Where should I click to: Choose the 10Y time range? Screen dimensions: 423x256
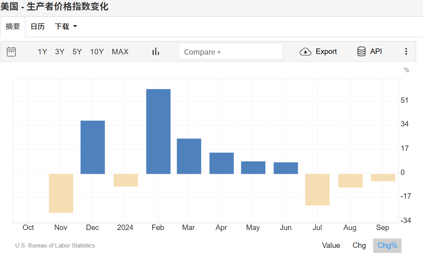[97, 52]
